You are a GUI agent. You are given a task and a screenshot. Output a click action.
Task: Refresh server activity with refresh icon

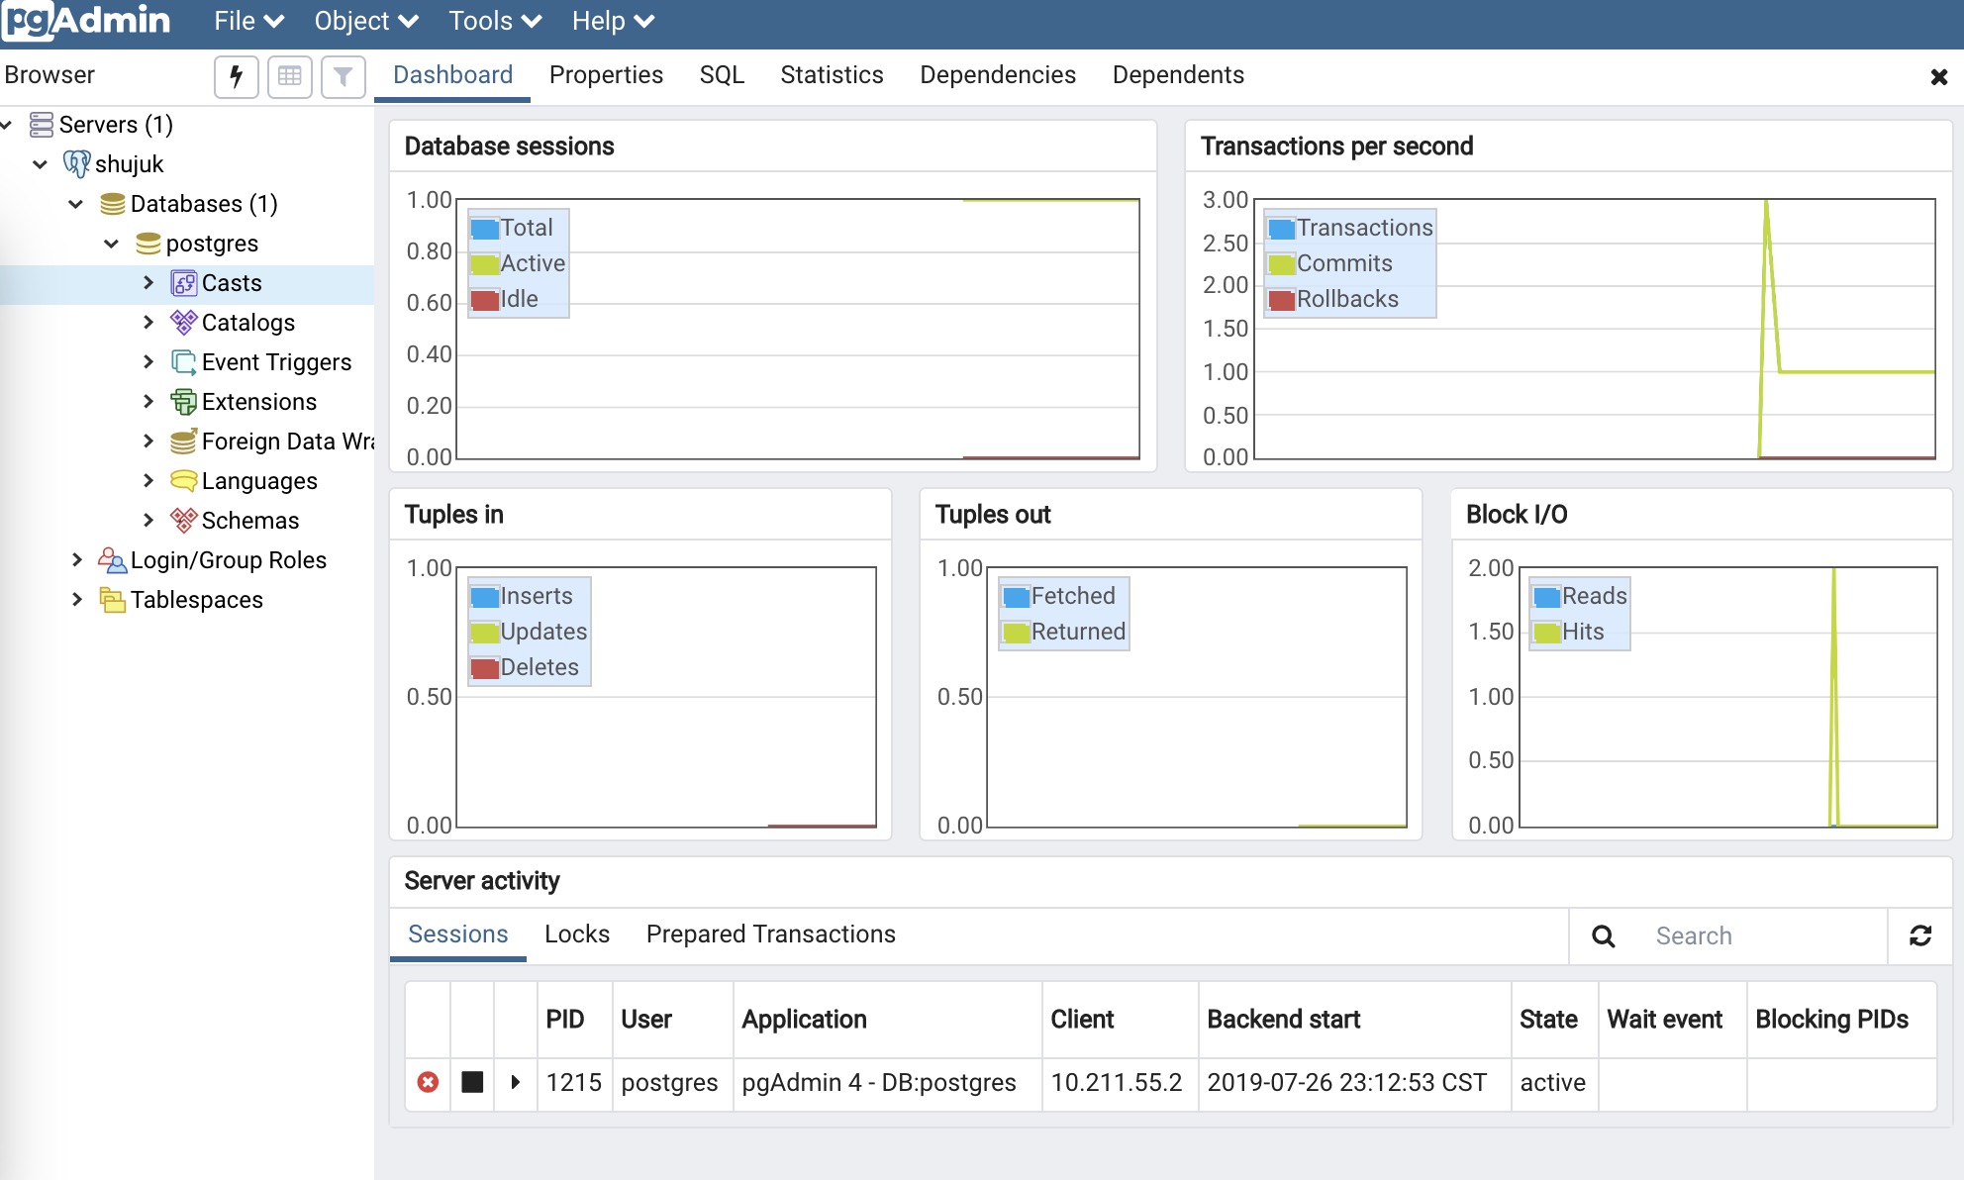tap(1920, 935)
